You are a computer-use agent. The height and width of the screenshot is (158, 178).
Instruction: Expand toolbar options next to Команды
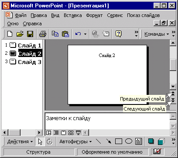173,34
